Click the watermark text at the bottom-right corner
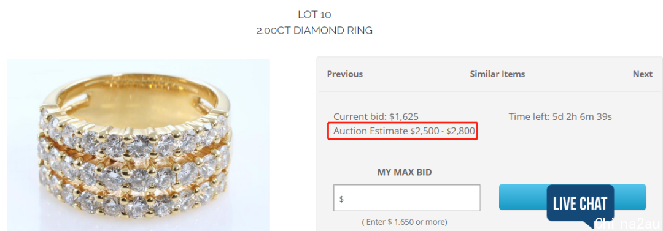This screenshot has width=663, height=231. (x=627, y=224)
